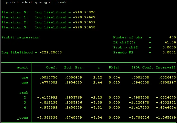
Task: Select rank 2 lower bound -.7983308
Action: [x=139, y=97]
